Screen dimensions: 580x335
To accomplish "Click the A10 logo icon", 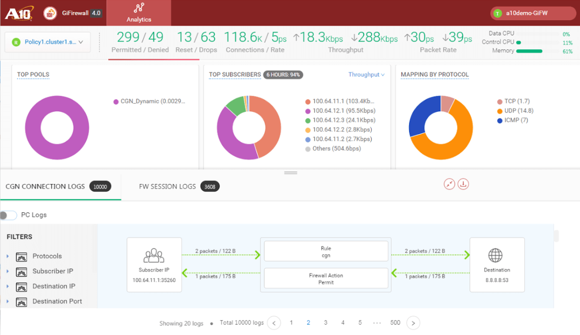I will pyautogui.click(x=19, y=13).
